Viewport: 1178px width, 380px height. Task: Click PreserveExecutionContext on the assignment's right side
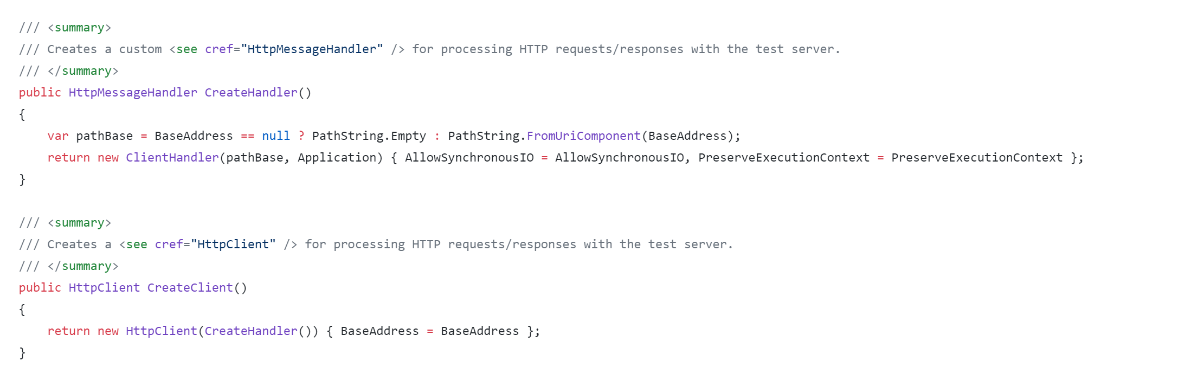click(x=977, y=158)
